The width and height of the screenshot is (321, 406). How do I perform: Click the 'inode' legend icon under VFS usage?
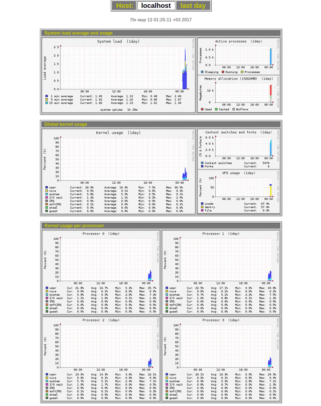[x=202, y=203]
